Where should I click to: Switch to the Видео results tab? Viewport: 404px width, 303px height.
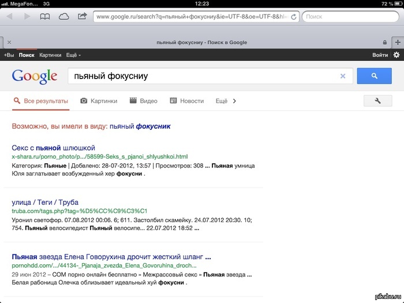pyautogui.click(x=144, y=101)
